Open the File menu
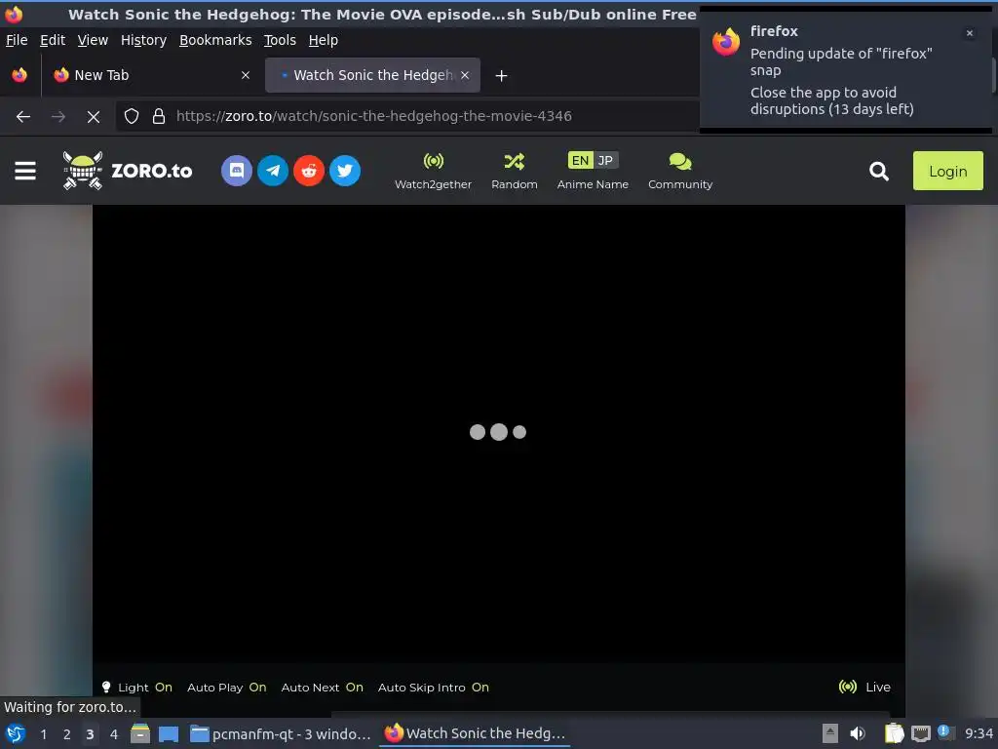Viewport: 998px width, 749px height. coord(17,40)
